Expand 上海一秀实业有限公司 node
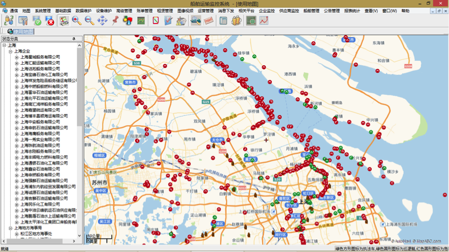The image size is (449, 252). 16,140
